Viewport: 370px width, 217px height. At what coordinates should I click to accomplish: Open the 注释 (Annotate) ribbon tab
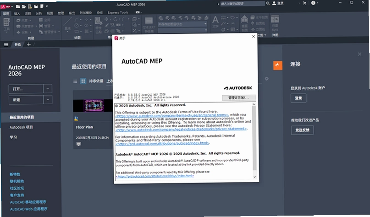[28, 13]
